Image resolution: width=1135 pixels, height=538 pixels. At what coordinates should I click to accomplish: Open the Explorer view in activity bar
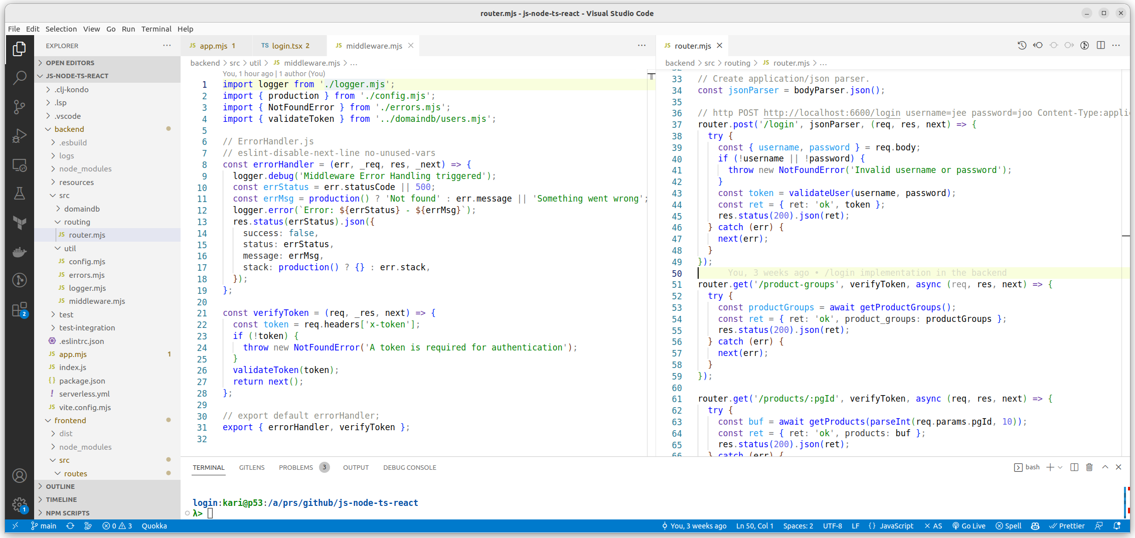[19, 49]
